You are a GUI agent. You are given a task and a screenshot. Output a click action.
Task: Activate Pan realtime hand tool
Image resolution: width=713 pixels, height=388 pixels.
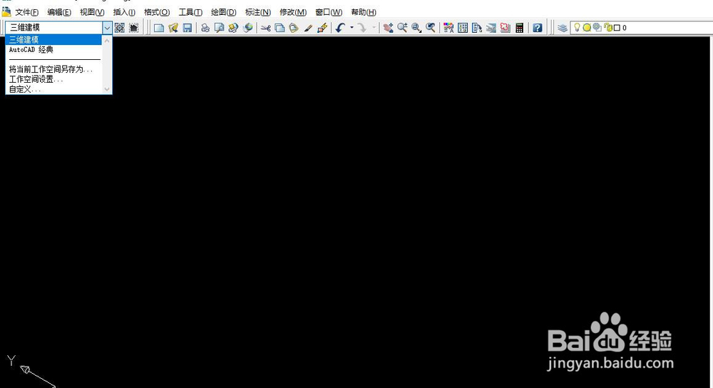click(x=388, y=28)
